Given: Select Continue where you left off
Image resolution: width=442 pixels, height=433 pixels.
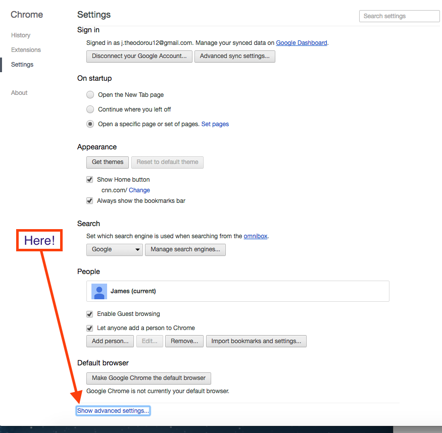Looking at the screenshot, I should coord(90,109).
